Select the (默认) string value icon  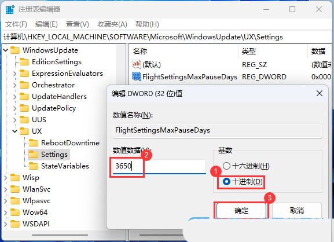(x=137, y=64)
